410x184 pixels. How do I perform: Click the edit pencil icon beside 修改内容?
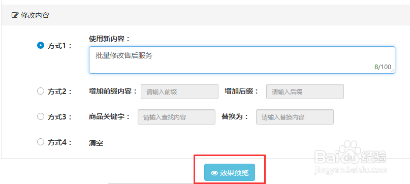(x=15, y=15)
